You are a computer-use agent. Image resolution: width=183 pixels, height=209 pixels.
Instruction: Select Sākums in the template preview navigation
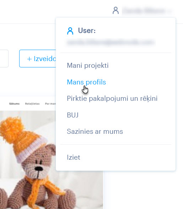click(14, 104)
